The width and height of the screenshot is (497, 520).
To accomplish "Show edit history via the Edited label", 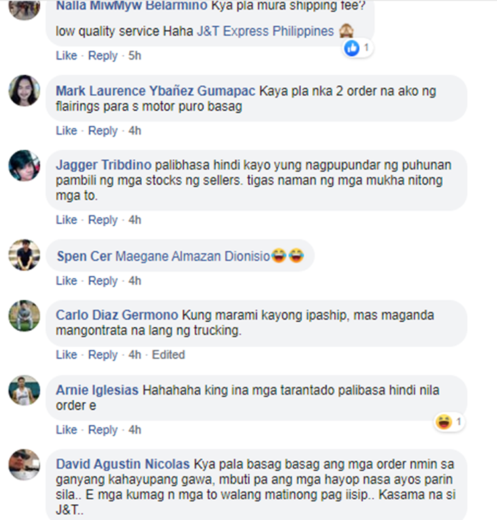I will click(x=168, y=355).
